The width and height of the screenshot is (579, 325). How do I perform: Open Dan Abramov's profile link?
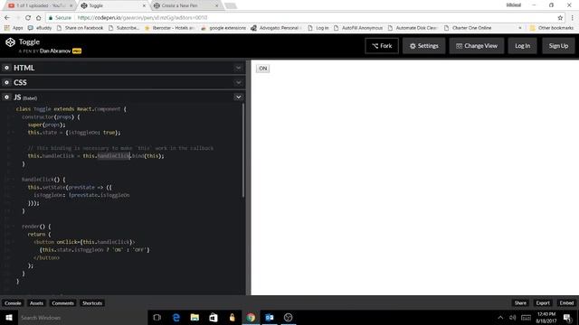click(x=55, y=51)
